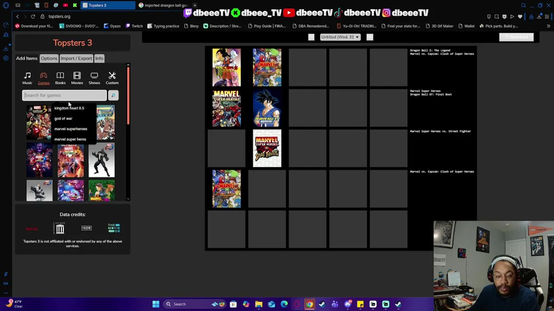Viewport: 554px width, 311px height.
Task: Open the Twitch bookmark
Action: (134, 26)
